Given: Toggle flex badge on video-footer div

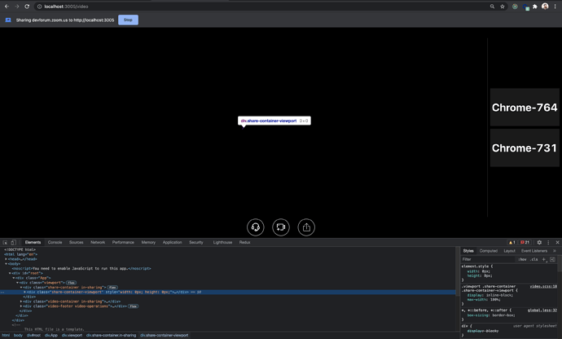Looking at the screenshot, I should [134, 306].
